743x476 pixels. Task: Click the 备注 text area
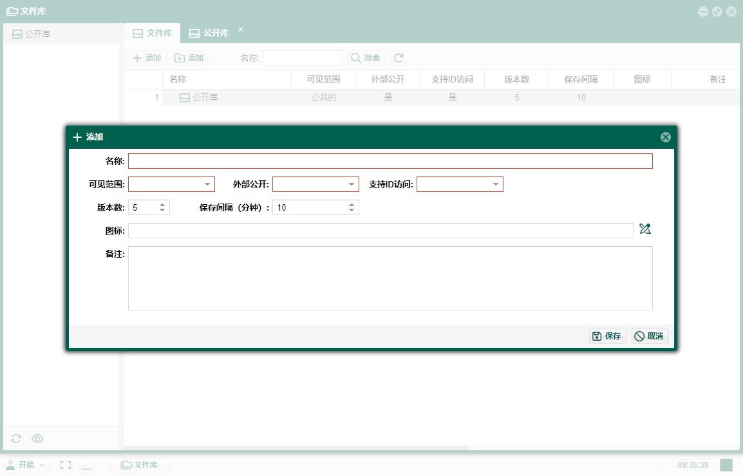(390, 278)
